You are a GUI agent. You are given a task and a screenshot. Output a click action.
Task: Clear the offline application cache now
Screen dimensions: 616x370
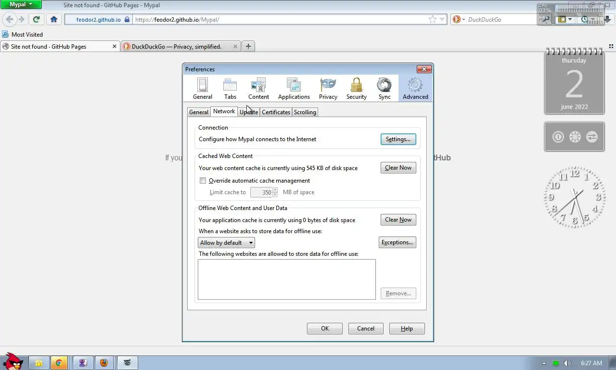[x=398, y=220]
